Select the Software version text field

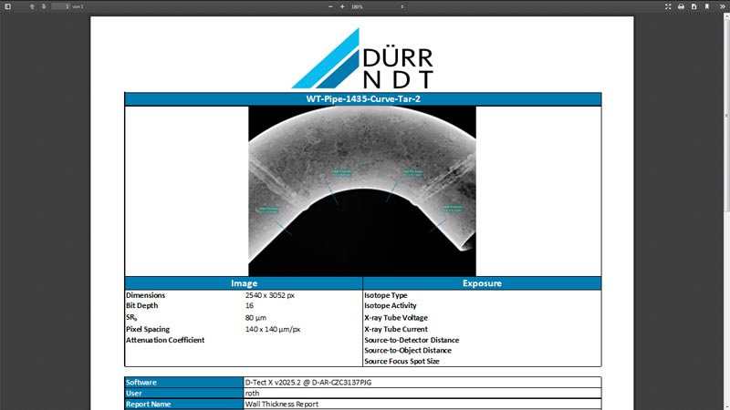(422, 382)
